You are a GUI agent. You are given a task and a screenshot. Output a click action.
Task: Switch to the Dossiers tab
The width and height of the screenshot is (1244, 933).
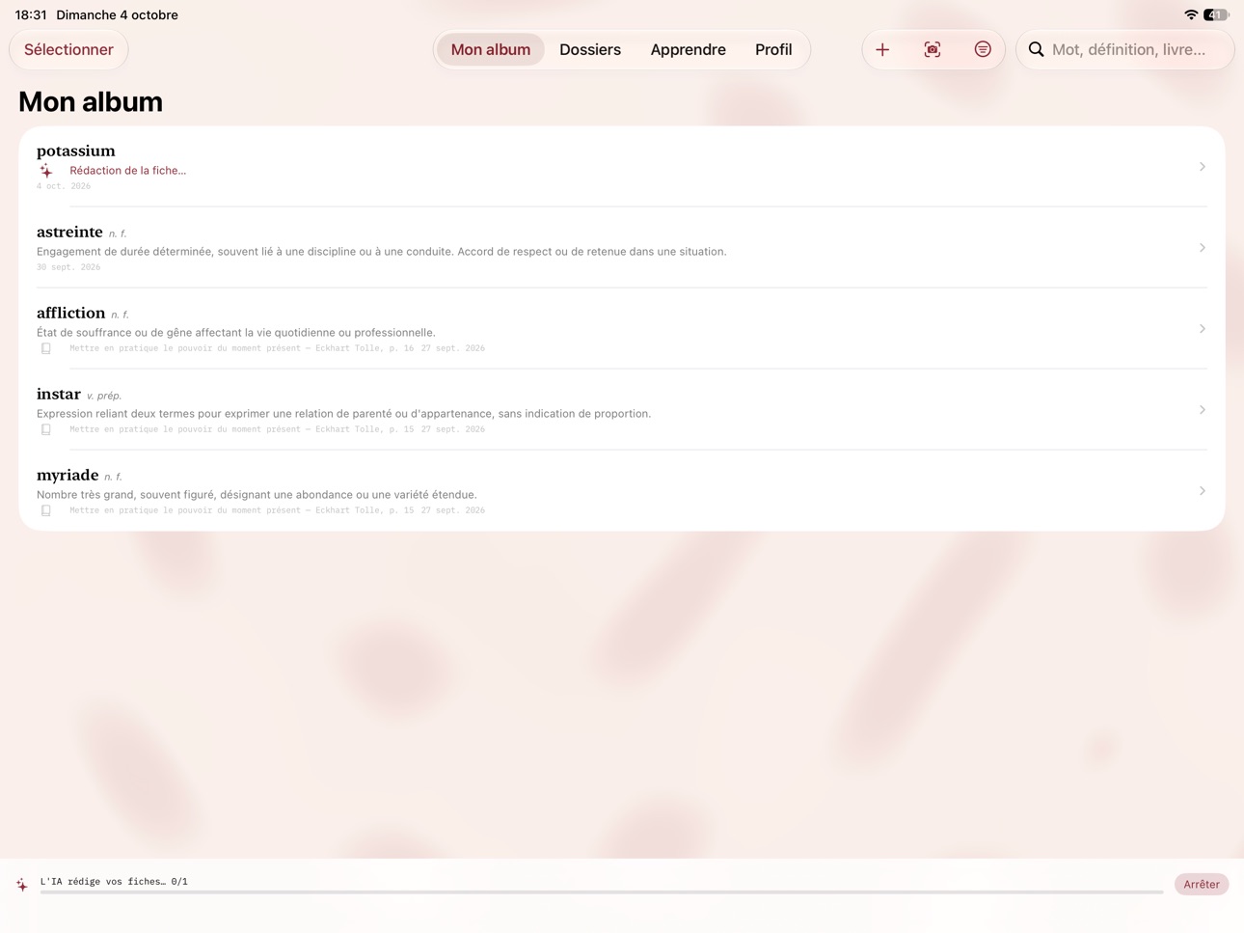(x=590, y=49)
